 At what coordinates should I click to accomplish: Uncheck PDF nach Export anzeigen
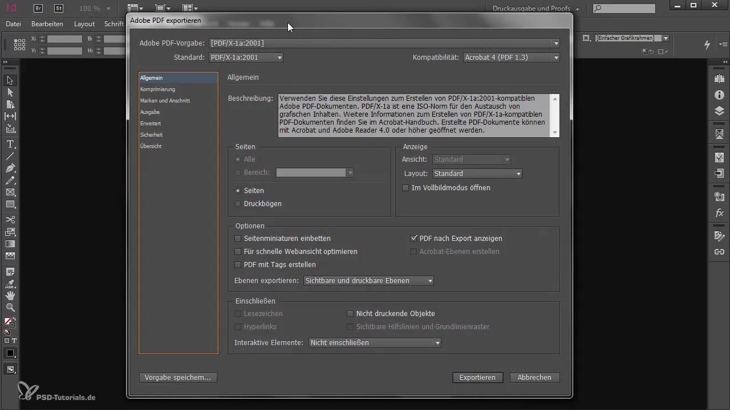coord(414,239)
